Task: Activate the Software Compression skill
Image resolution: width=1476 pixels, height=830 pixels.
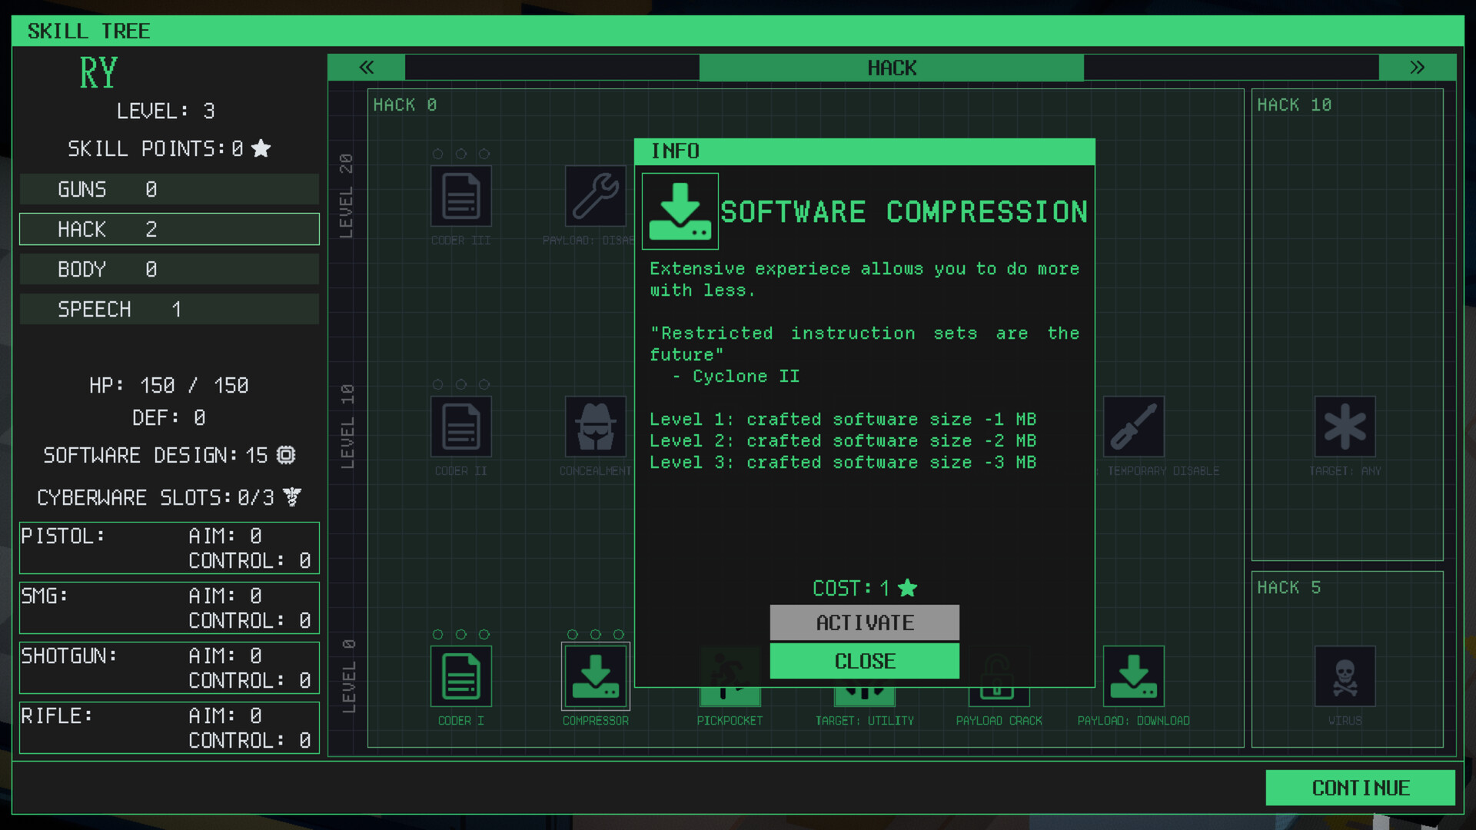Action: click(x=864, y=622)
